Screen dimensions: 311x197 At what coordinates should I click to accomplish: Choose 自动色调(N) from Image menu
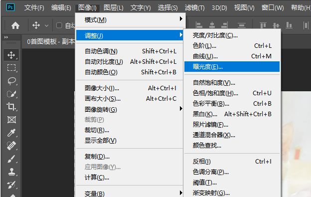coord(130,51)
